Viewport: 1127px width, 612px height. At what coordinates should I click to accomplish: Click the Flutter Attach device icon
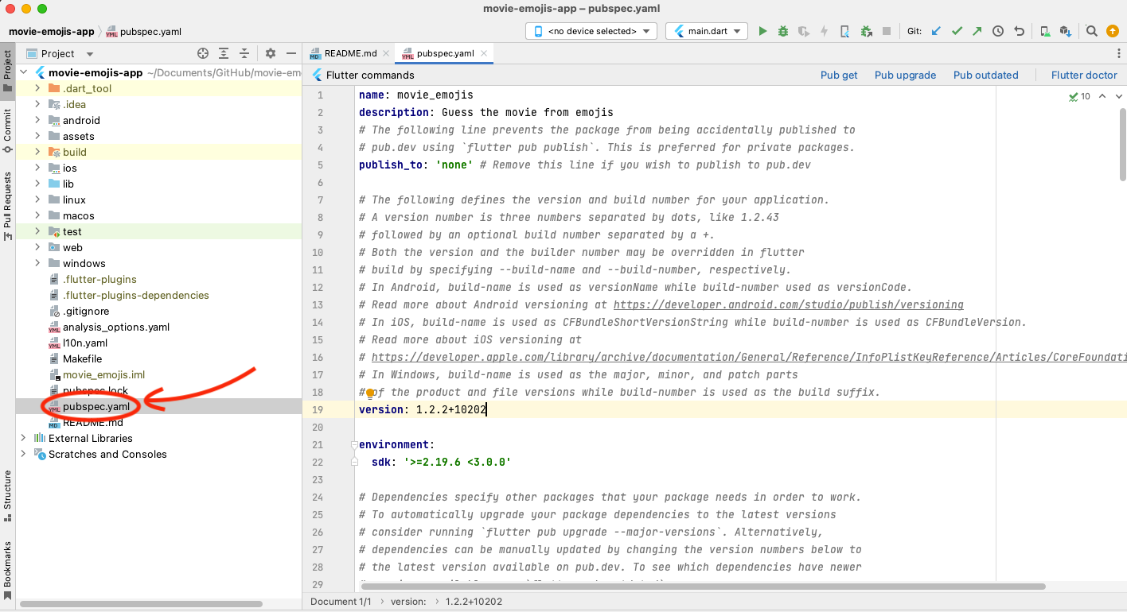(844, 31)
